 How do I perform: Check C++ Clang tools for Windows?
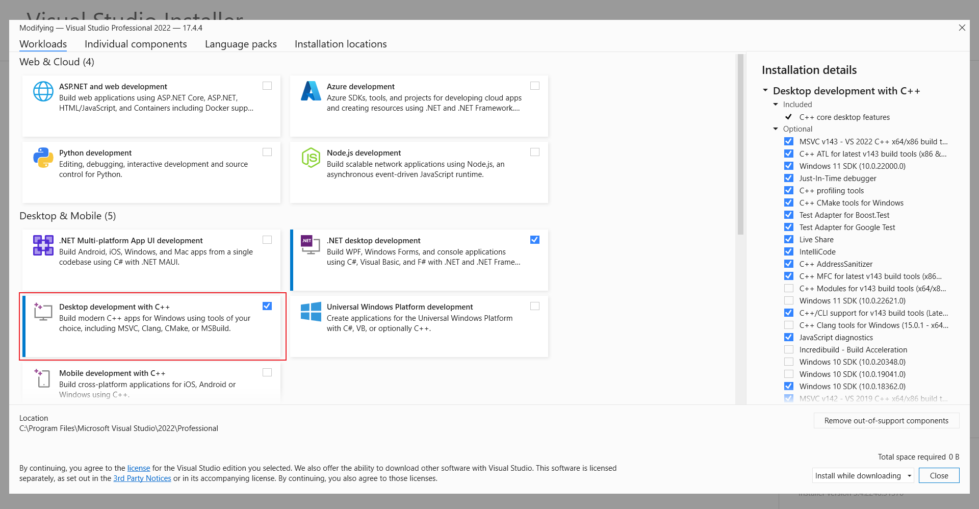pyautogui.click(x=789, y=325)
